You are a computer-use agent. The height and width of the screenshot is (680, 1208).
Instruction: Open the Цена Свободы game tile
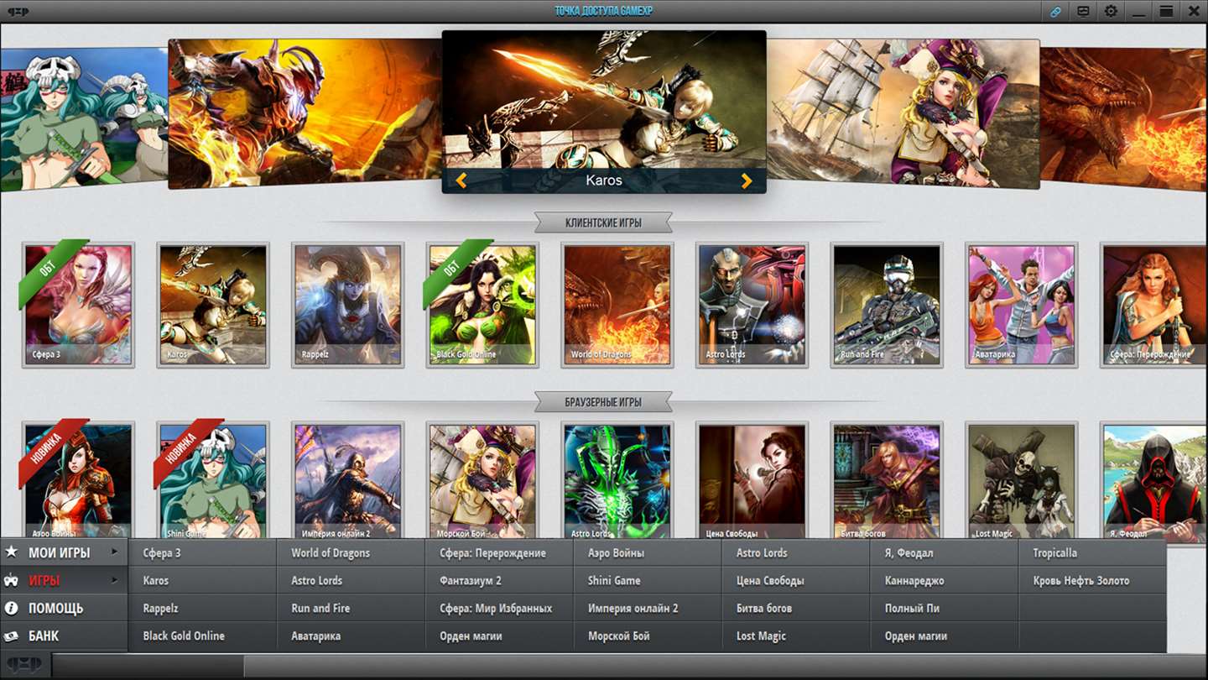pyautogui.click(x=752, y=480)
